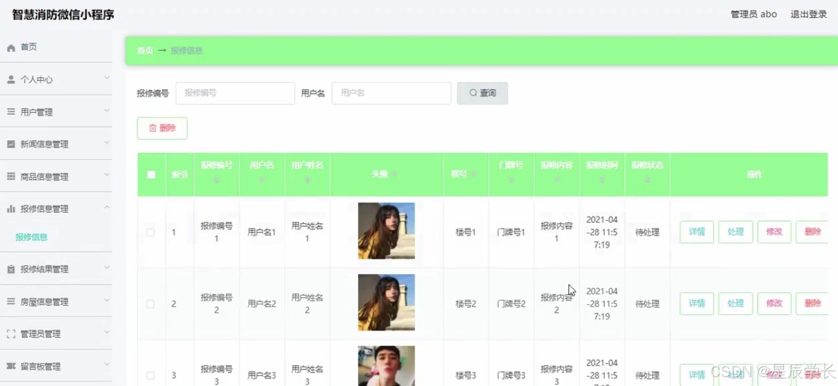Expand the 报修结果管理 menu chevron
Screen dimensions: 838x386
107,268
